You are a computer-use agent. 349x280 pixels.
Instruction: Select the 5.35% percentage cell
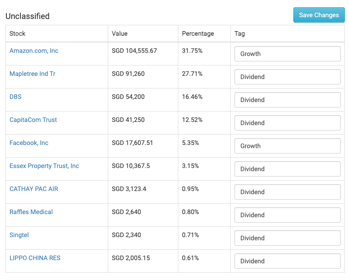tap(190, 143)
